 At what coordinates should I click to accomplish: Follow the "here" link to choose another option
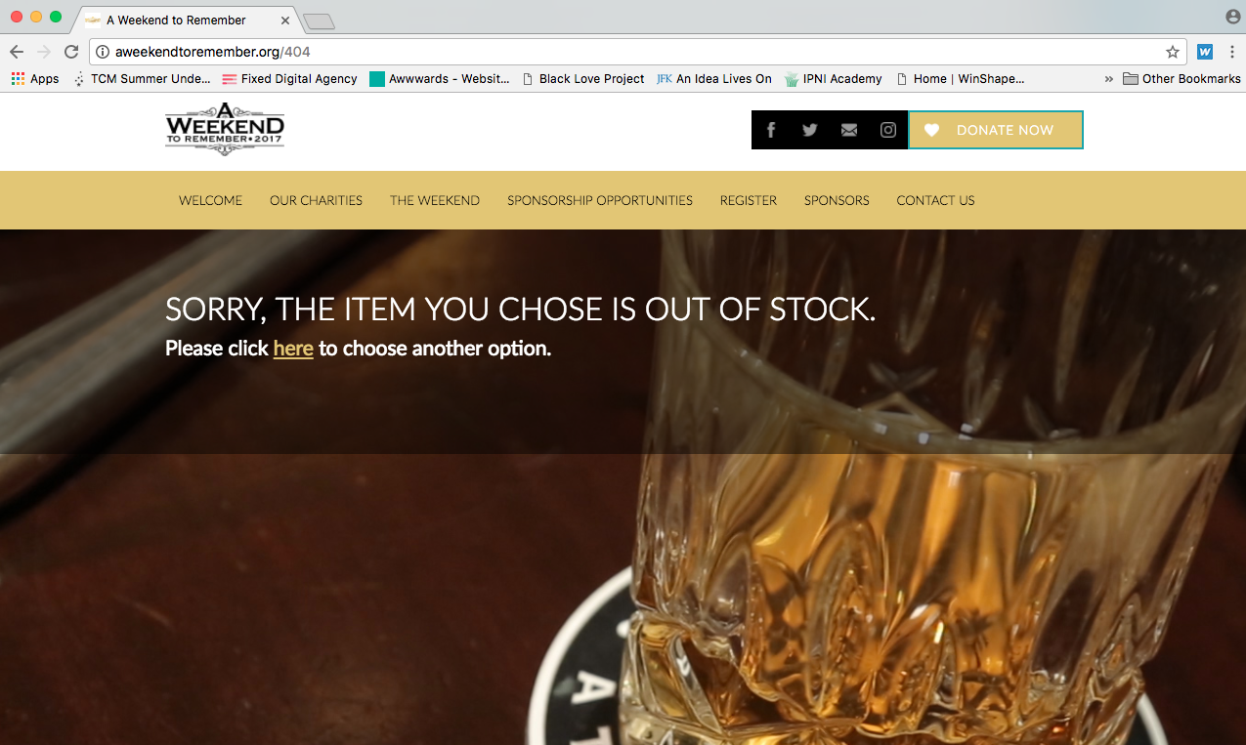coord(293,349)
